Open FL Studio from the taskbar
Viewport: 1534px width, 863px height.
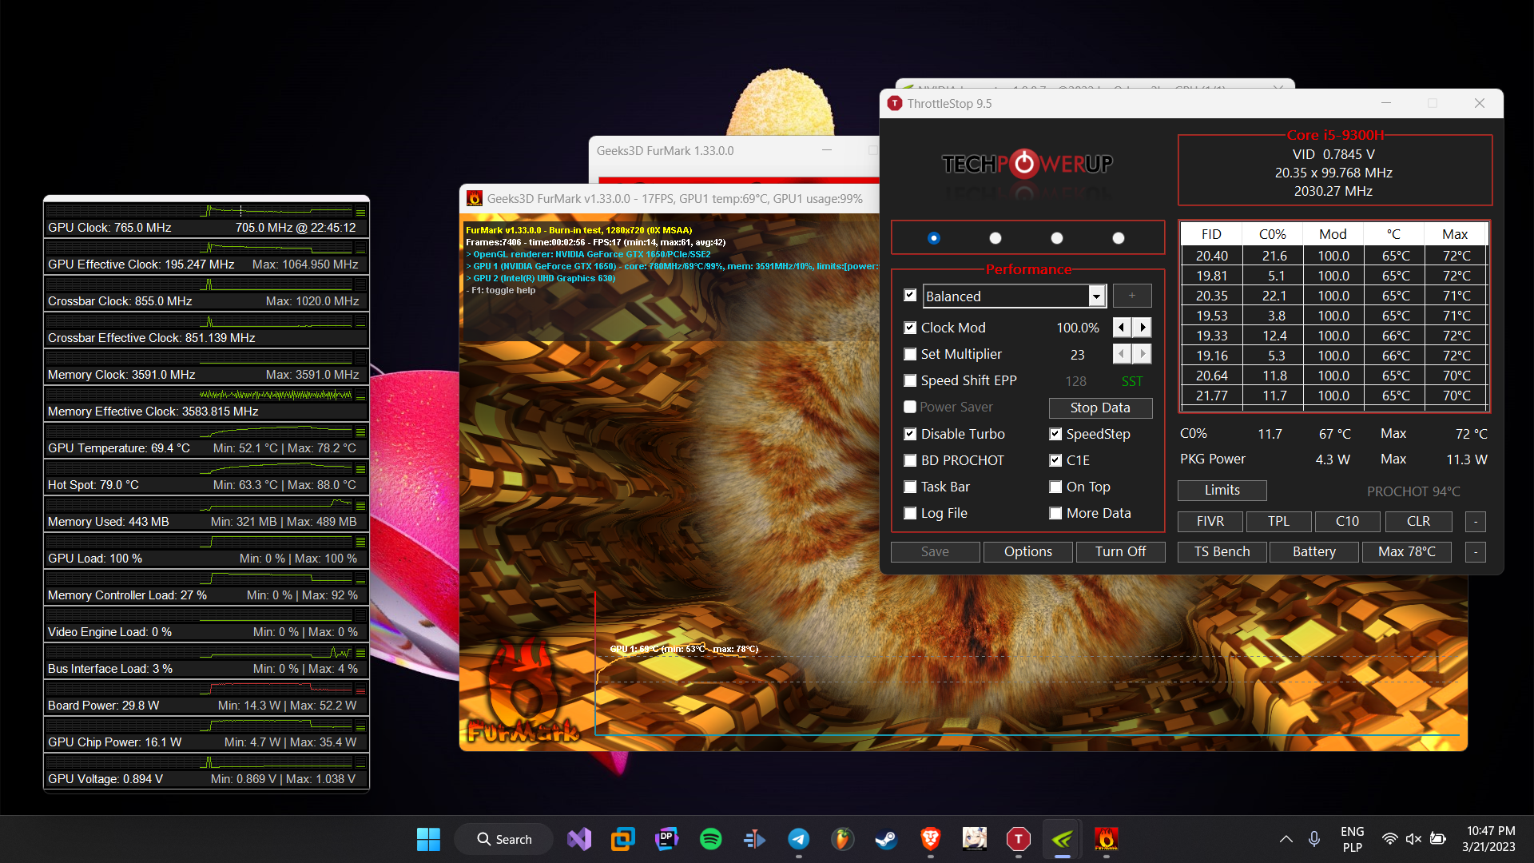point(841,839)
